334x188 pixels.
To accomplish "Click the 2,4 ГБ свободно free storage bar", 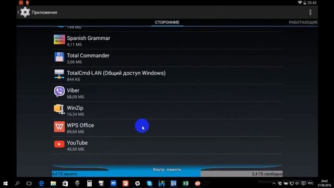I will pos(242,174).
